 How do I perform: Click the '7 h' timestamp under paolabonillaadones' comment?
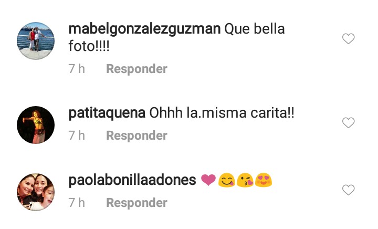click(77, 203)
